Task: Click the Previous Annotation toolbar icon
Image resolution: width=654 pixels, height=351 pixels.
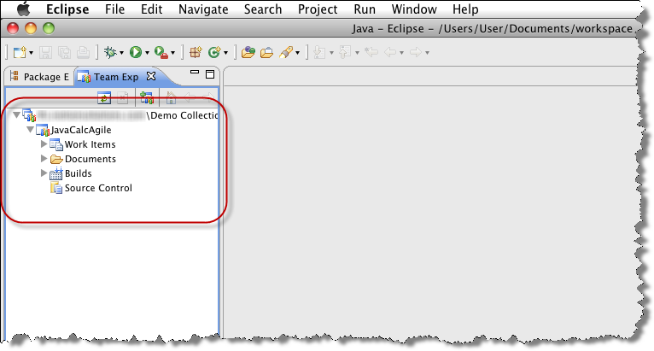Action: coord(345,52)
